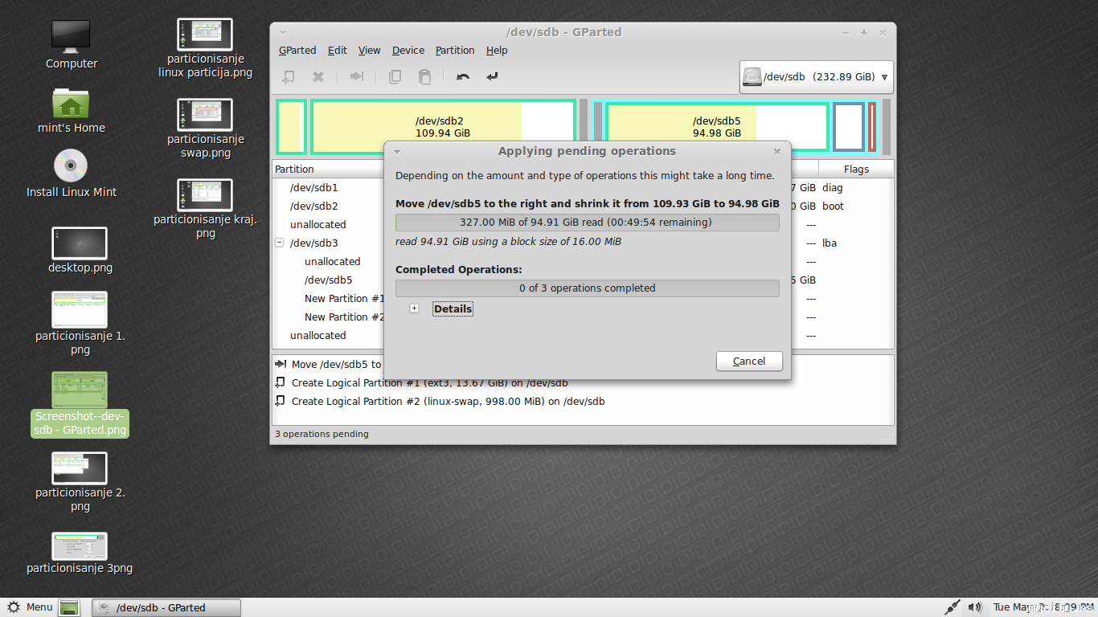Select the /dev/sdb2 row in partition list

coord(583,206)
